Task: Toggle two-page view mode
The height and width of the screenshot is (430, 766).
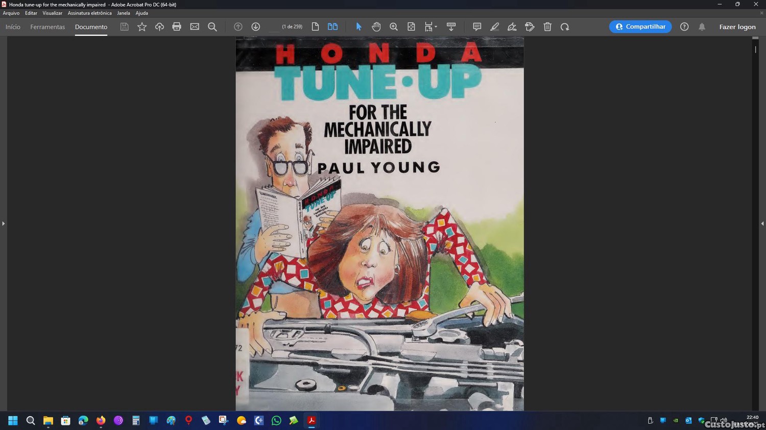Action: tap(332, 27)
